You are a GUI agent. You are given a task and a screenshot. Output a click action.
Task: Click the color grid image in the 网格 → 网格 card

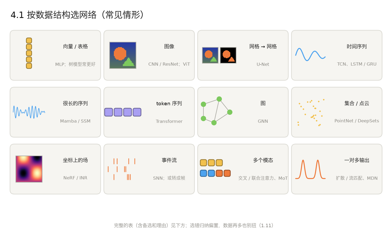click(210, 55)
